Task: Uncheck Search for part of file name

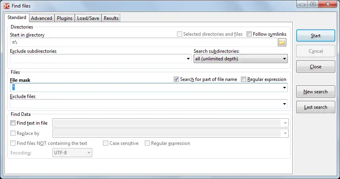Action: [x=177, y=79]
